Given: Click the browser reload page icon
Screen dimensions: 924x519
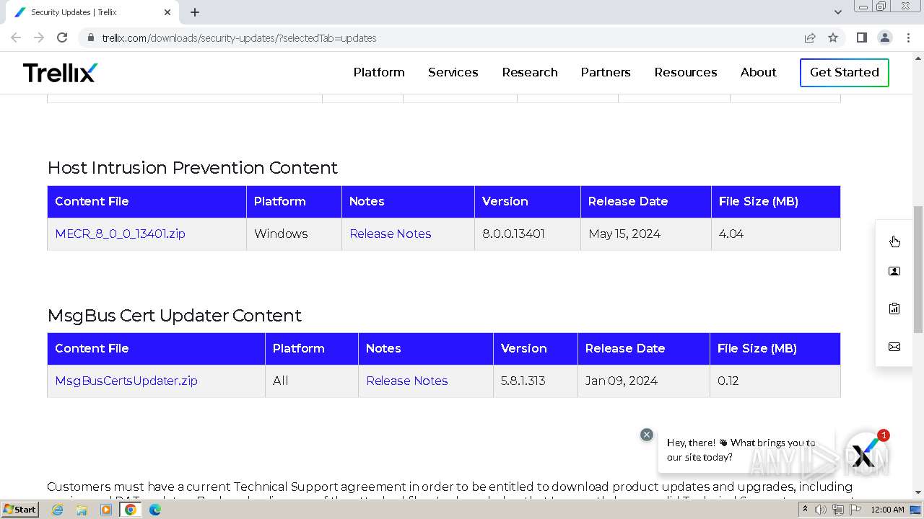Looking at the screenshot, I should [62, 37].
